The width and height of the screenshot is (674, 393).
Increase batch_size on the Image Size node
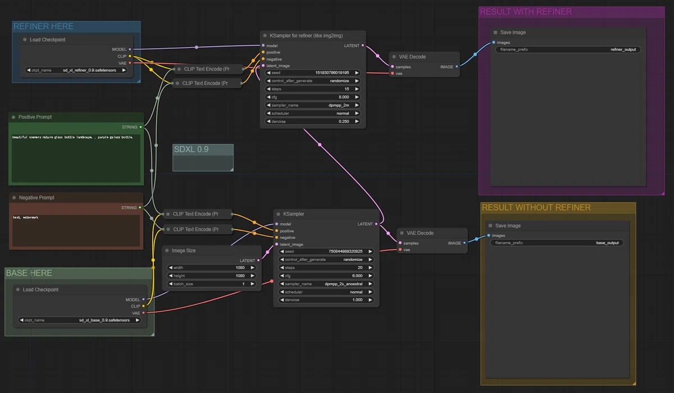(252, 284)
